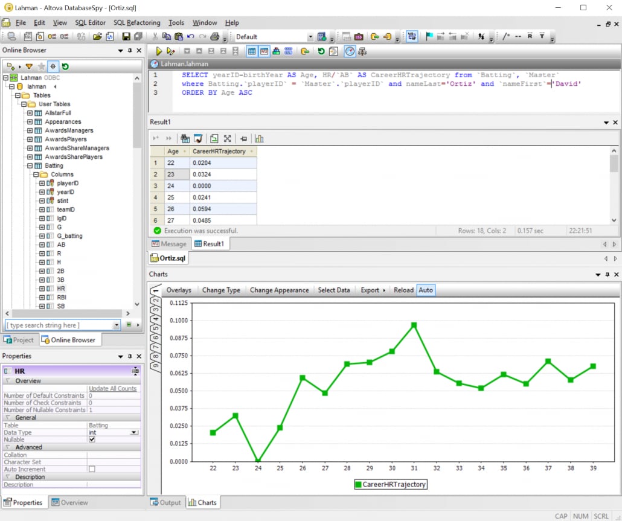Viewport: 622px width, 521px height.
Task: Collapse the Columns folder under Batting
Action: click(x=36, y=174)
